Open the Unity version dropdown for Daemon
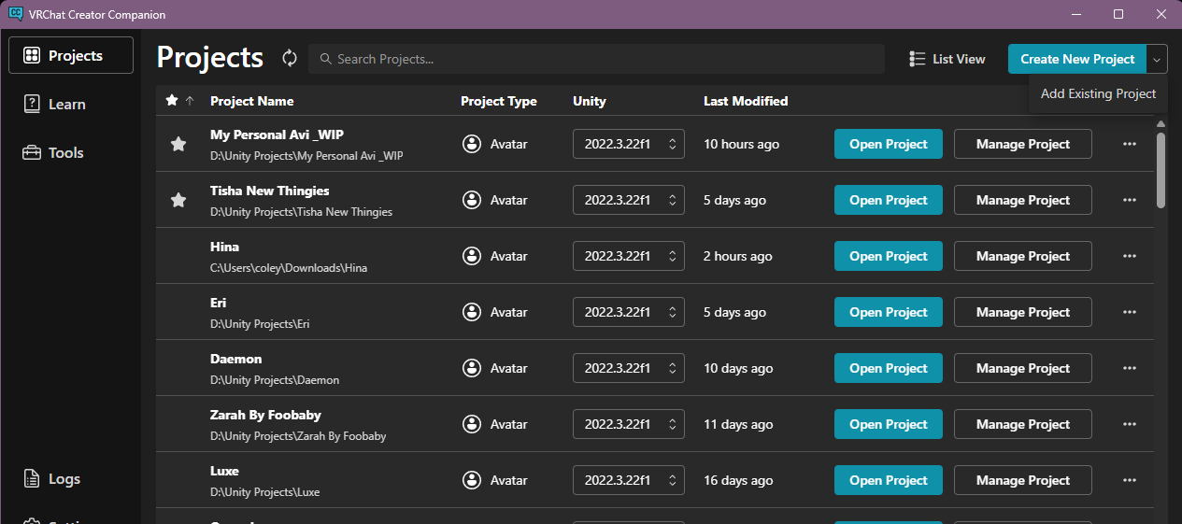The width and height of the screenshot is (1182, 524). pyautogui.click(x=629, y=368)
